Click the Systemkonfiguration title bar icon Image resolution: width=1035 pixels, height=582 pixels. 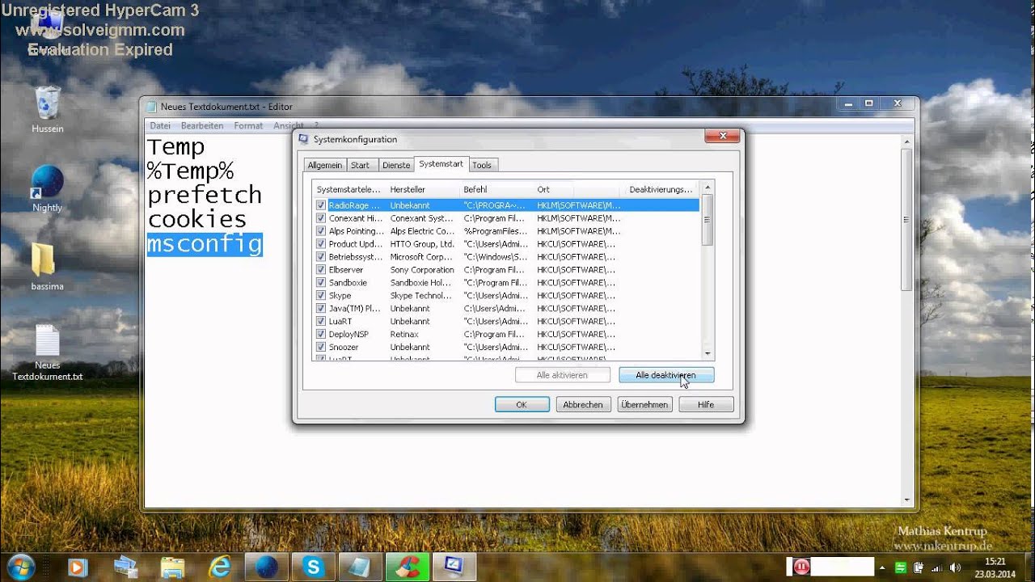click(304, 139)
